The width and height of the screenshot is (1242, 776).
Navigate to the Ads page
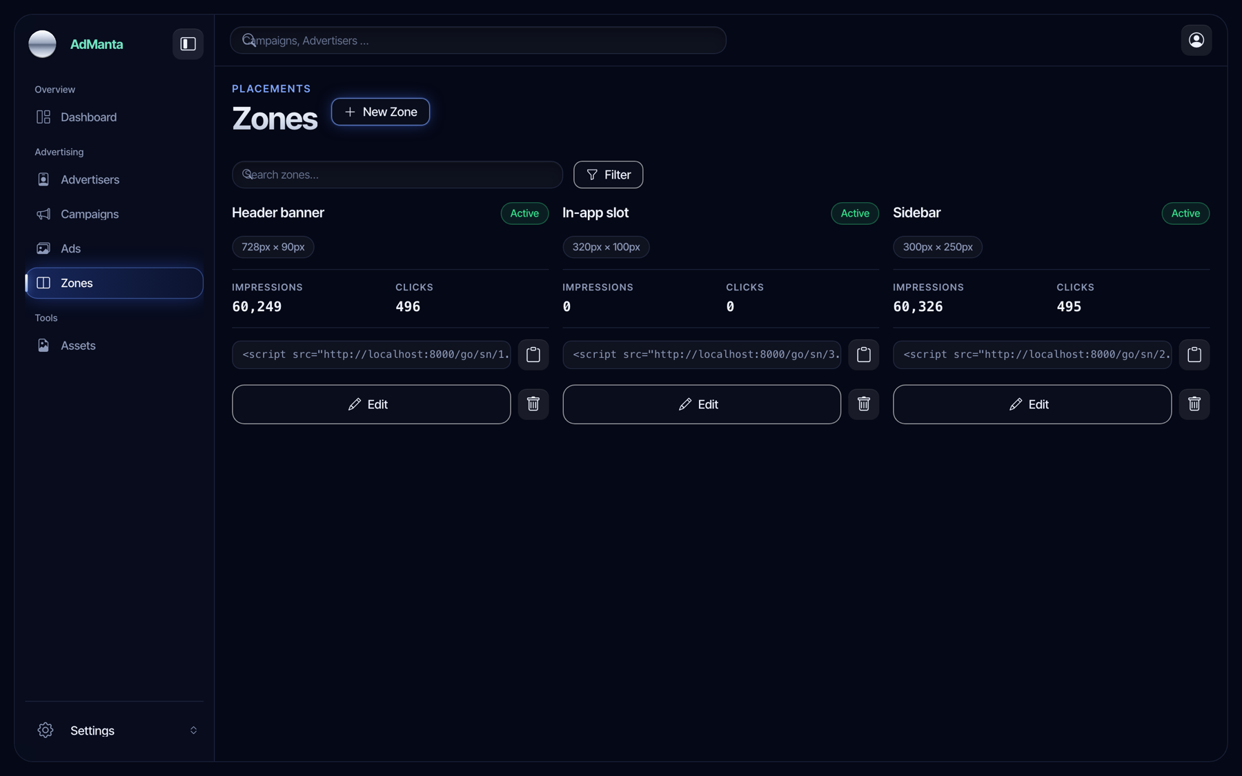click(115, 248)
